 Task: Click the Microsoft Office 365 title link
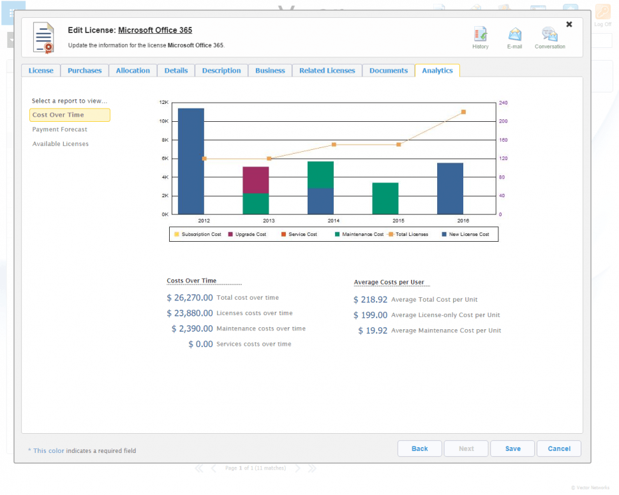click(155, 31)
